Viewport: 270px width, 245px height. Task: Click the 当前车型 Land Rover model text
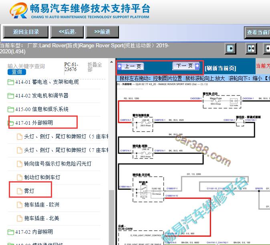(x=85, y=49)
